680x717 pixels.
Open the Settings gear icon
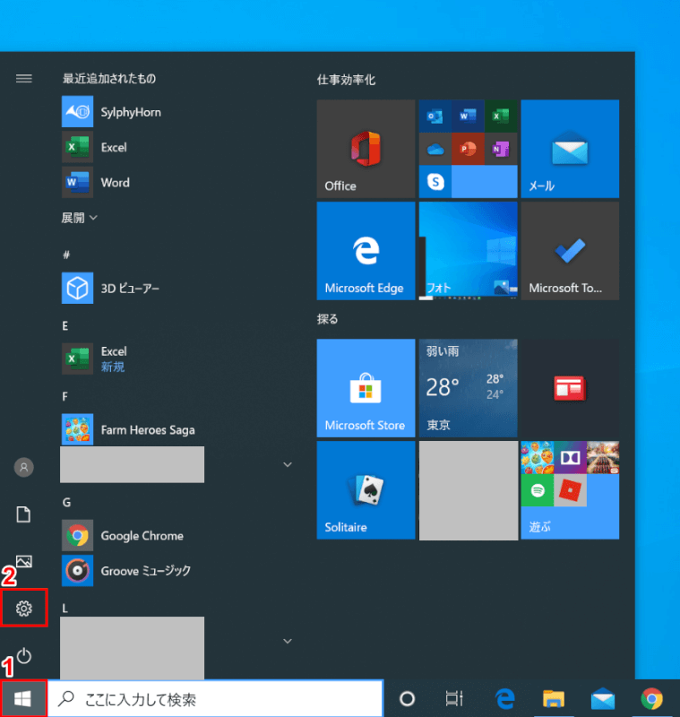pos(24,608)
